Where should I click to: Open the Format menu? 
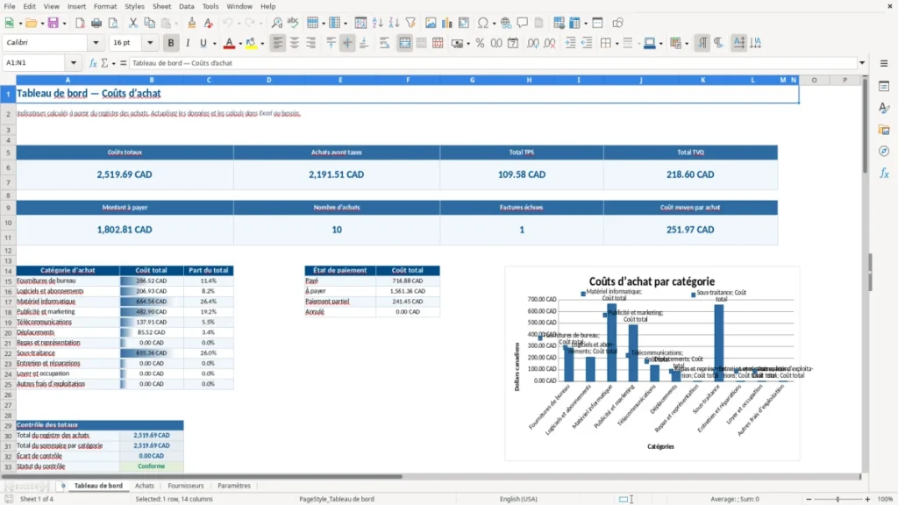pyautogui.click(x=105, y=6)
